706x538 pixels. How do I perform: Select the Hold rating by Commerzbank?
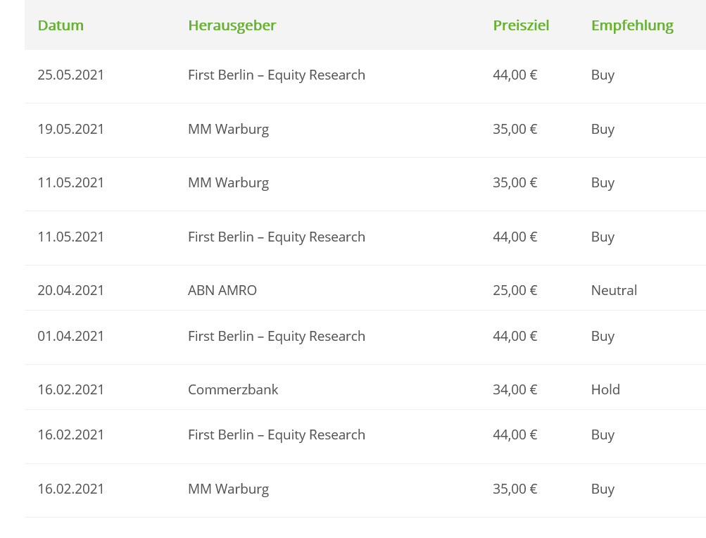coord(605,389)
